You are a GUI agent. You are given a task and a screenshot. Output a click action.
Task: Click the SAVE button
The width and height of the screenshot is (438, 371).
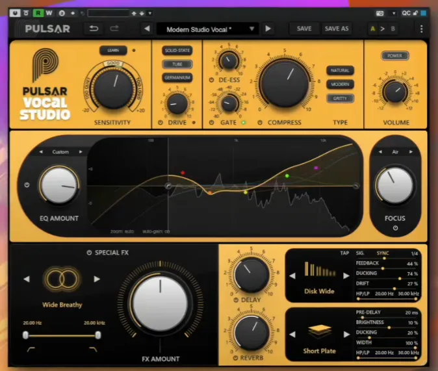coord(304,29)
